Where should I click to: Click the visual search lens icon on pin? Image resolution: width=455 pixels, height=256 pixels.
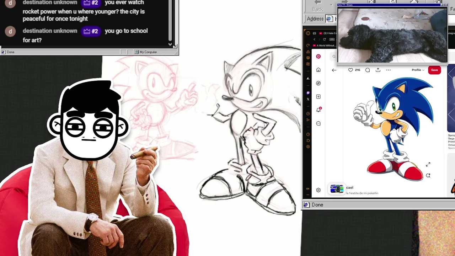pos(428,175)
